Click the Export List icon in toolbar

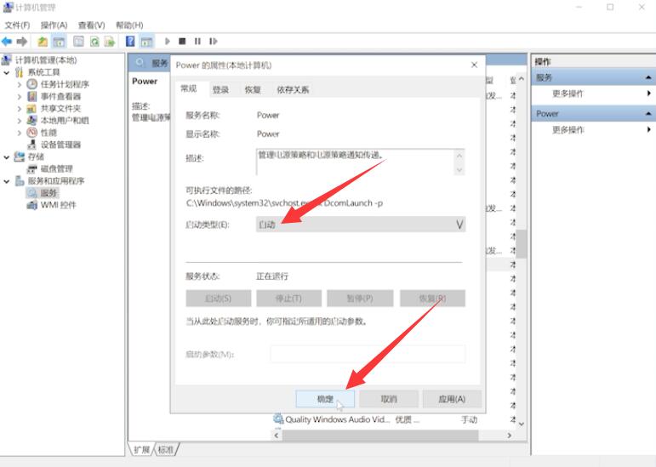pyautogui.click(x=110, y=42)
